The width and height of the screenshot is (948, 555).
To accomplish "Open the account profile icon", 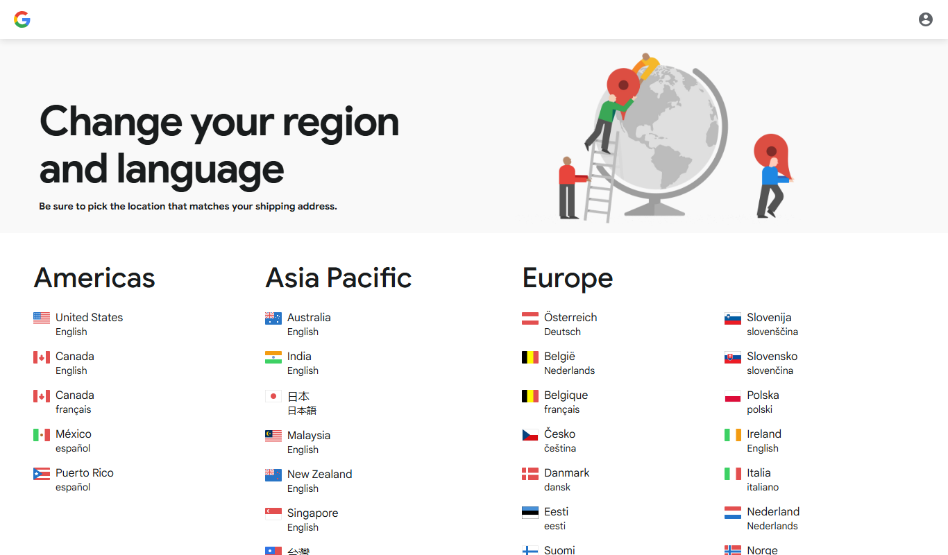I will click(926, 19).
